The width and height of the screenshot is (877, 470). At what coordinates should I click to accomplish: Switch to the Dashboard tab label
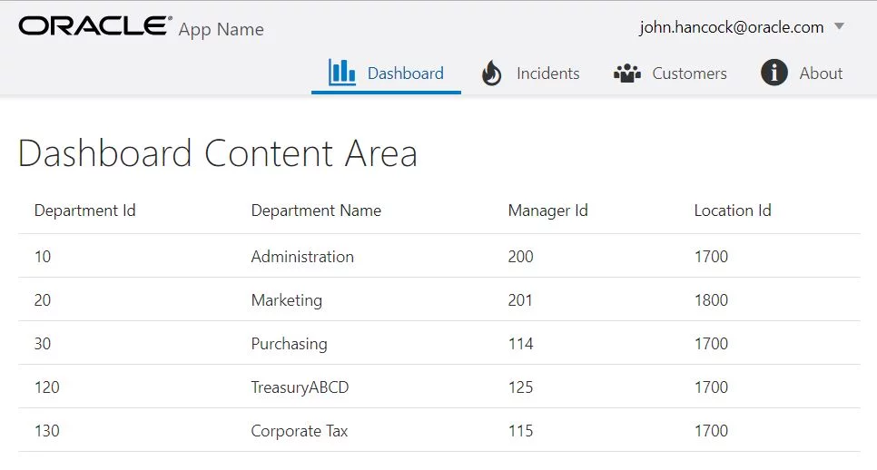coord(406,73)
